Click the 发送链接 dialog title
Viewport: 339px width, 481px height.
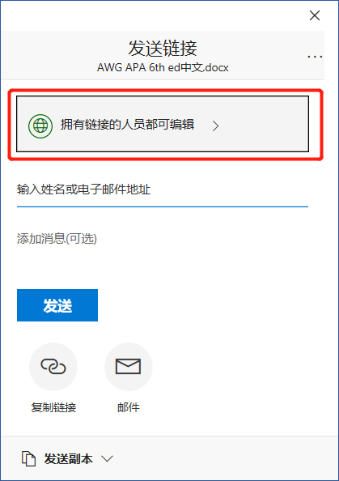pyautogui.click(x=163, y=48)
